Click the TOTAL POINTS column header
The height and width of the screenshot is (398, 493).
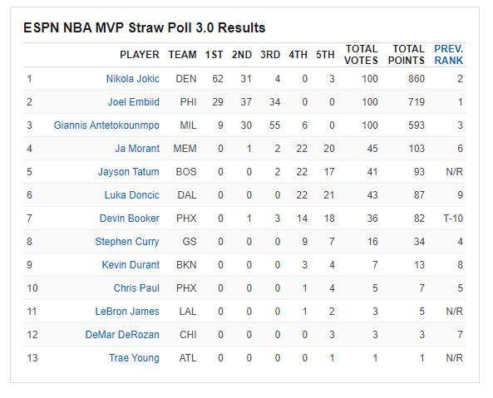click(407, 55)
